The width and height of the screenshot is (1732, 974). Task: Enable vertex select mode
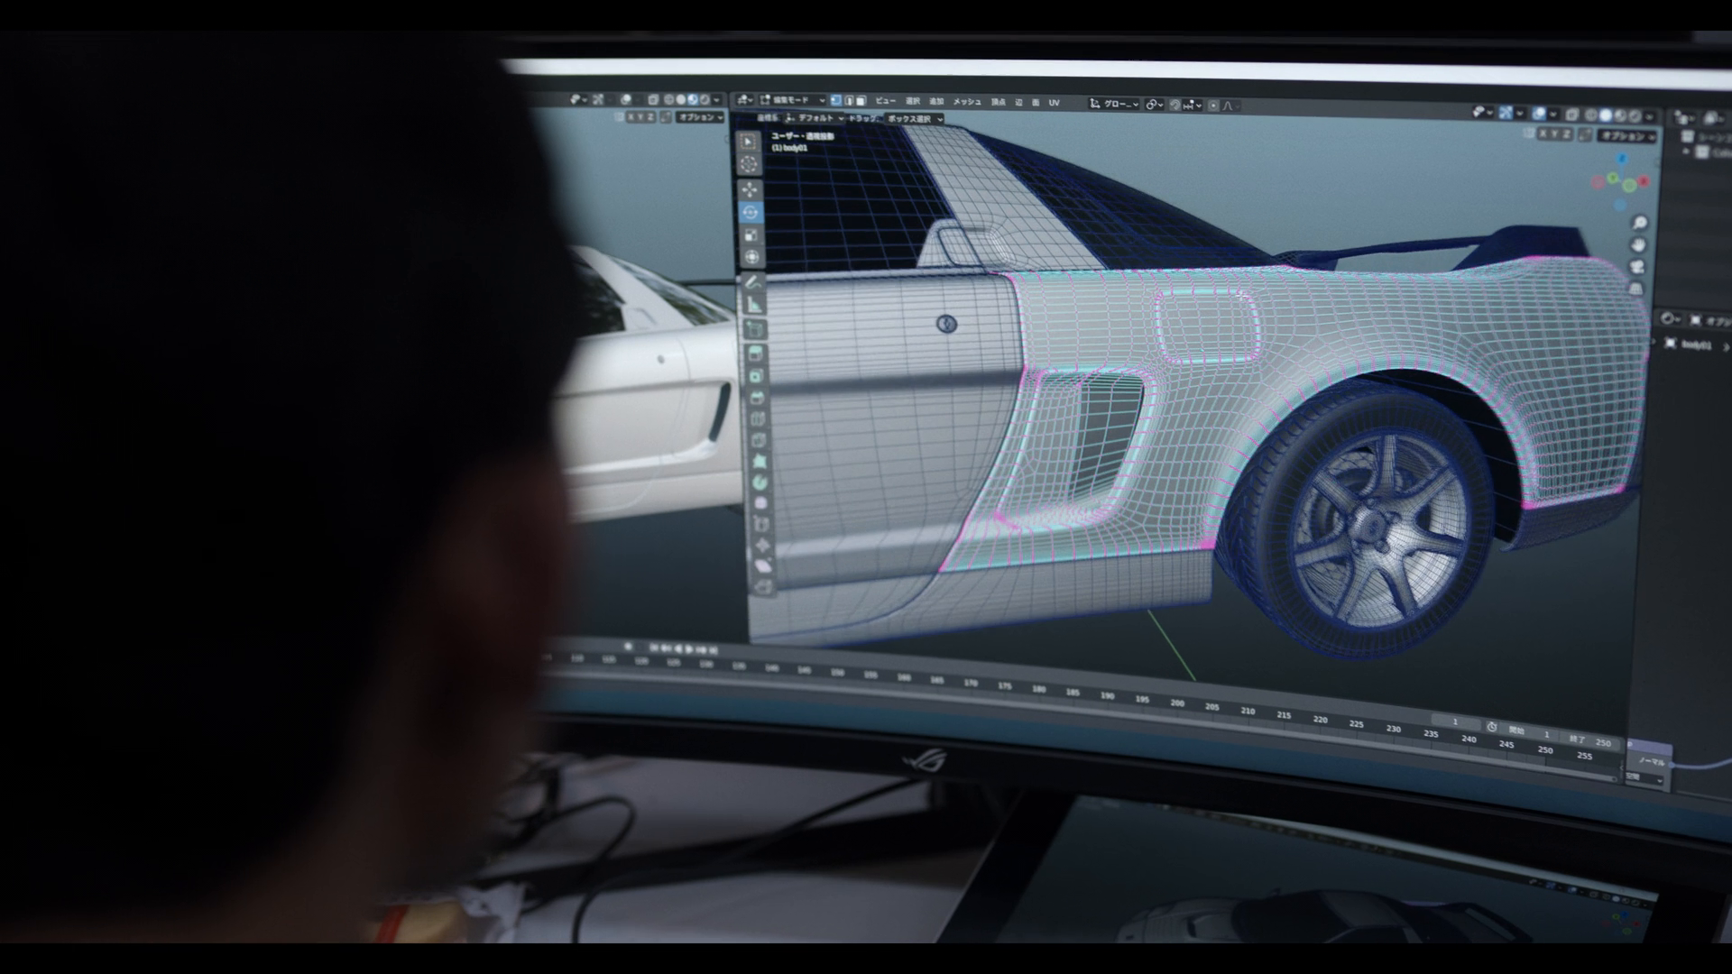click(836, 101)
